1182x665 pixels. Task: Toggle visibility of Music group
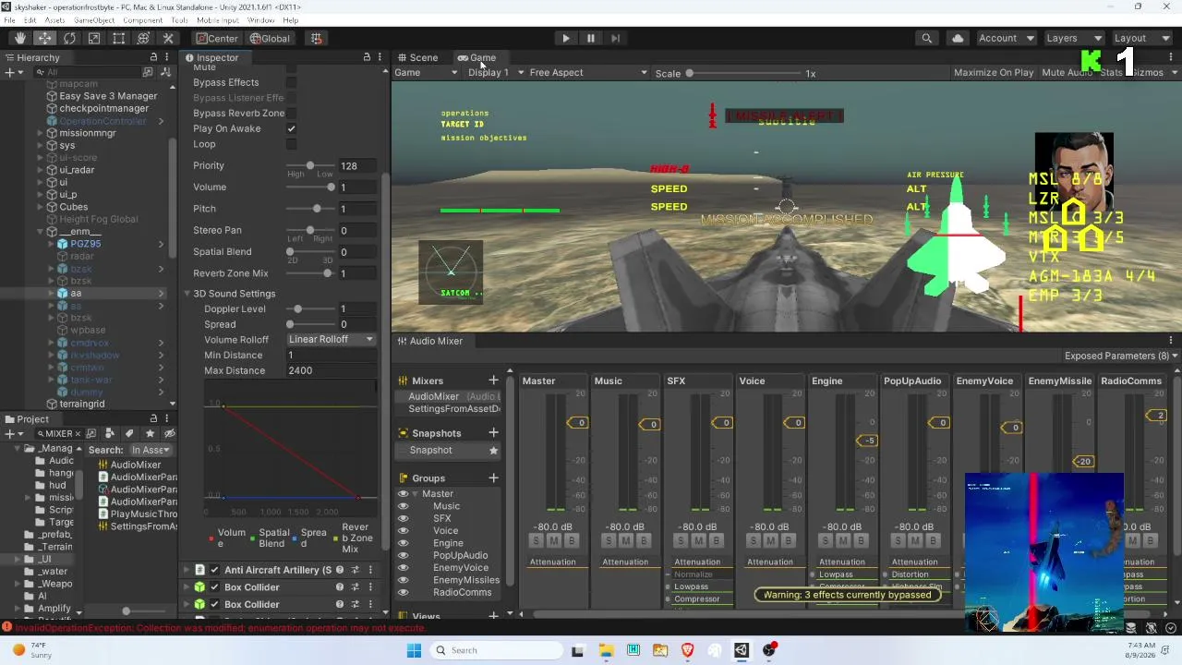click(x=404, y=506)
